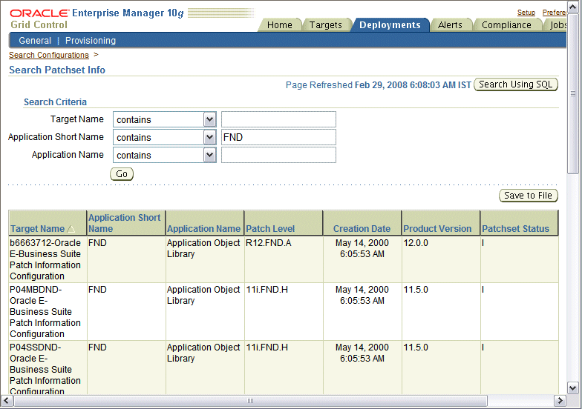Image resolution: width=582 pixels, height=409 pixels.
Task: Follow the Search Configurations breadcrumb link
Action: [49, 55]
